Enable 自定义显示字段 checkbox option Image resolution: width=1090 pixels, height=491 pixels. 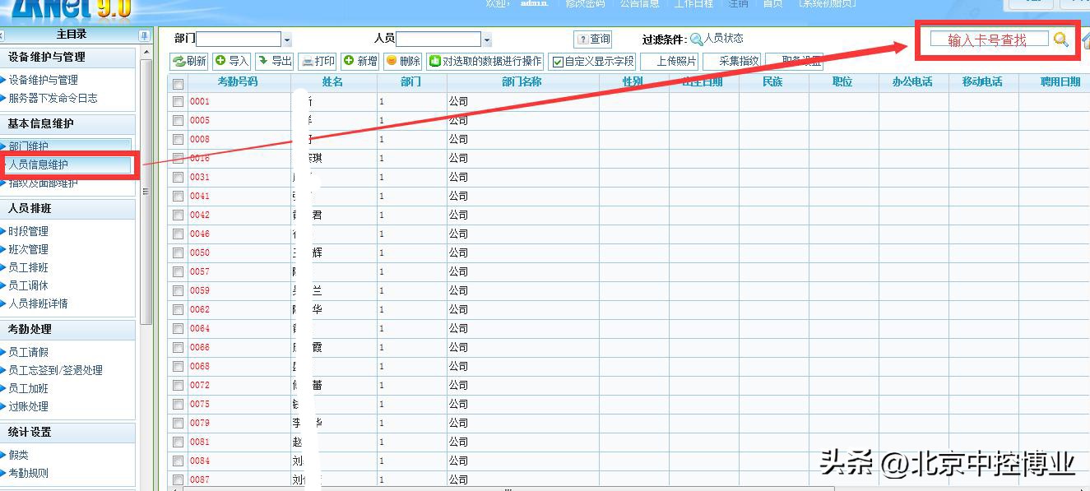559,61
